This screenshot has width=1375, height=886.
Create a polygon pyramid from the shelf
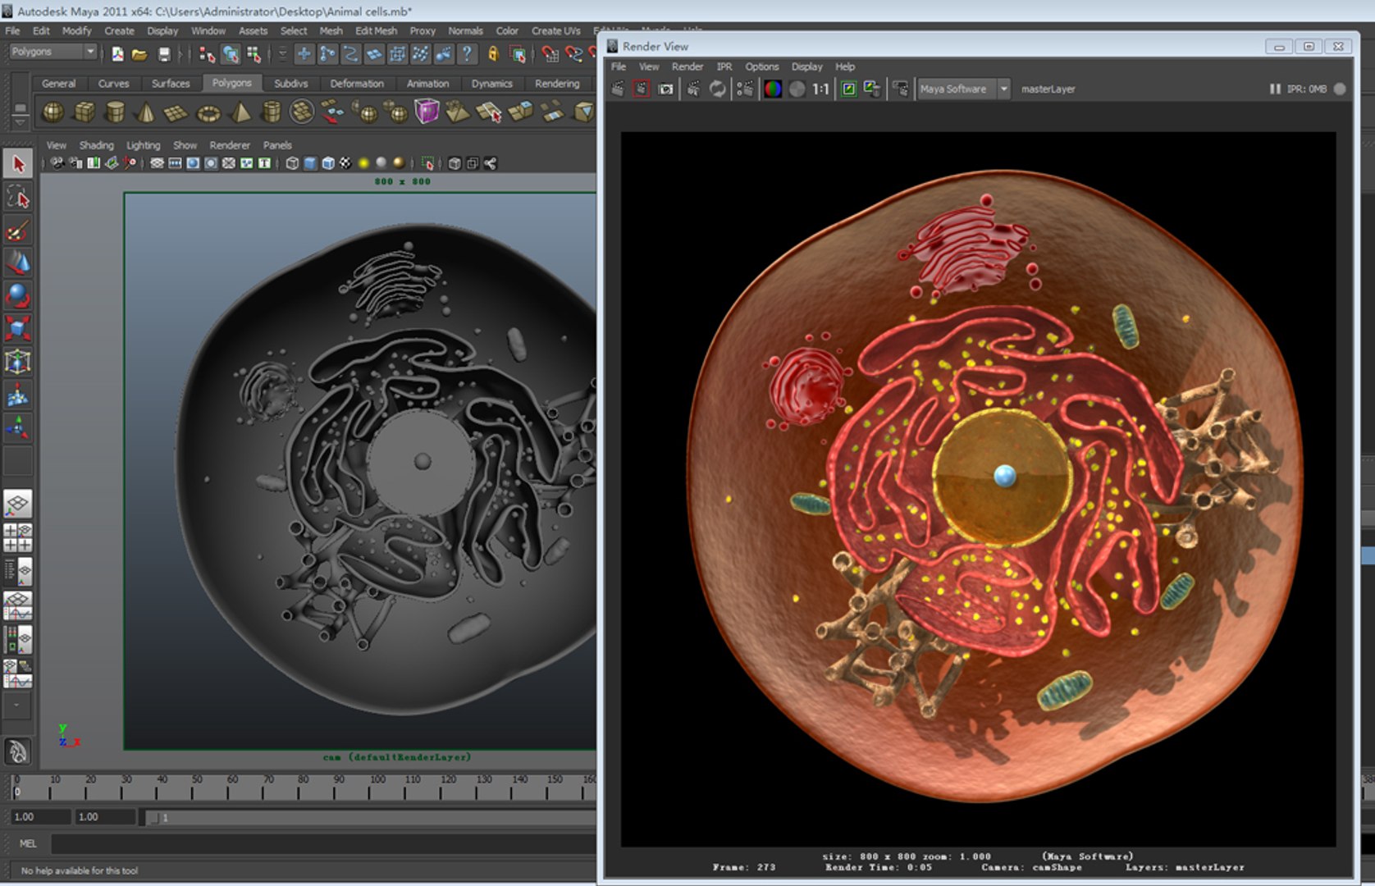pos(240,112)
